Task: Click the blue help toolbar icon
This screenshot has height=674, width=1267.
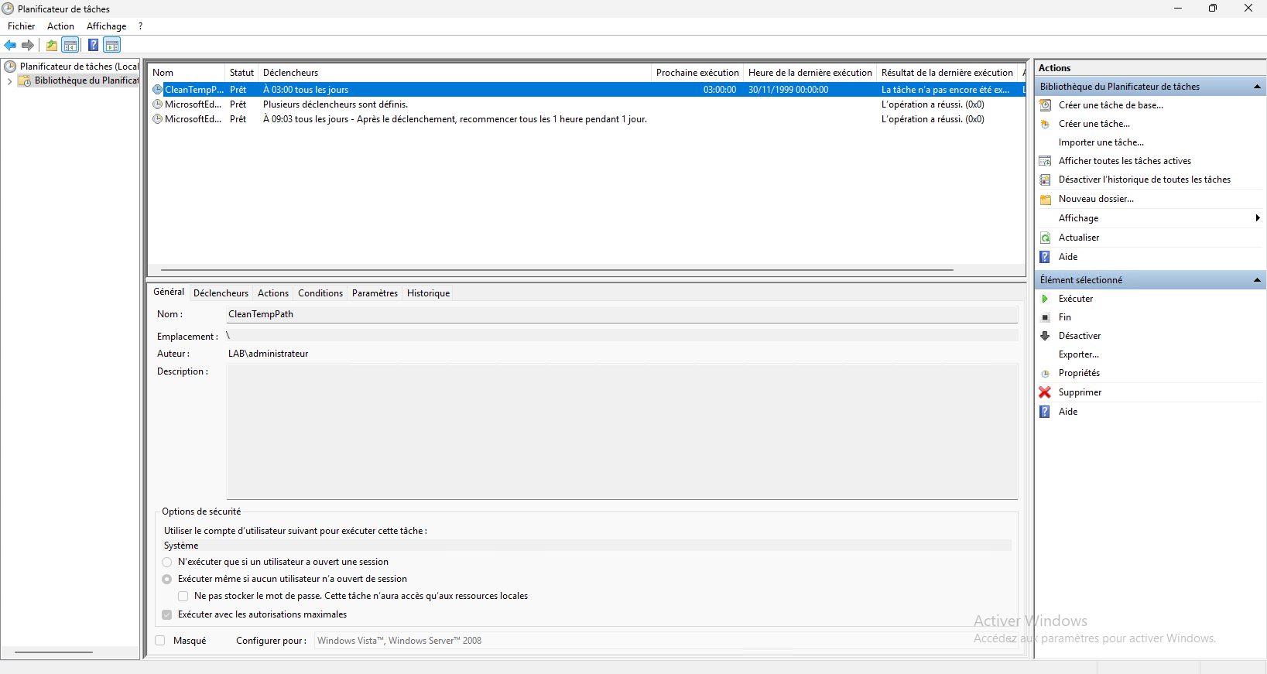Action: click(x=93, y=46)
